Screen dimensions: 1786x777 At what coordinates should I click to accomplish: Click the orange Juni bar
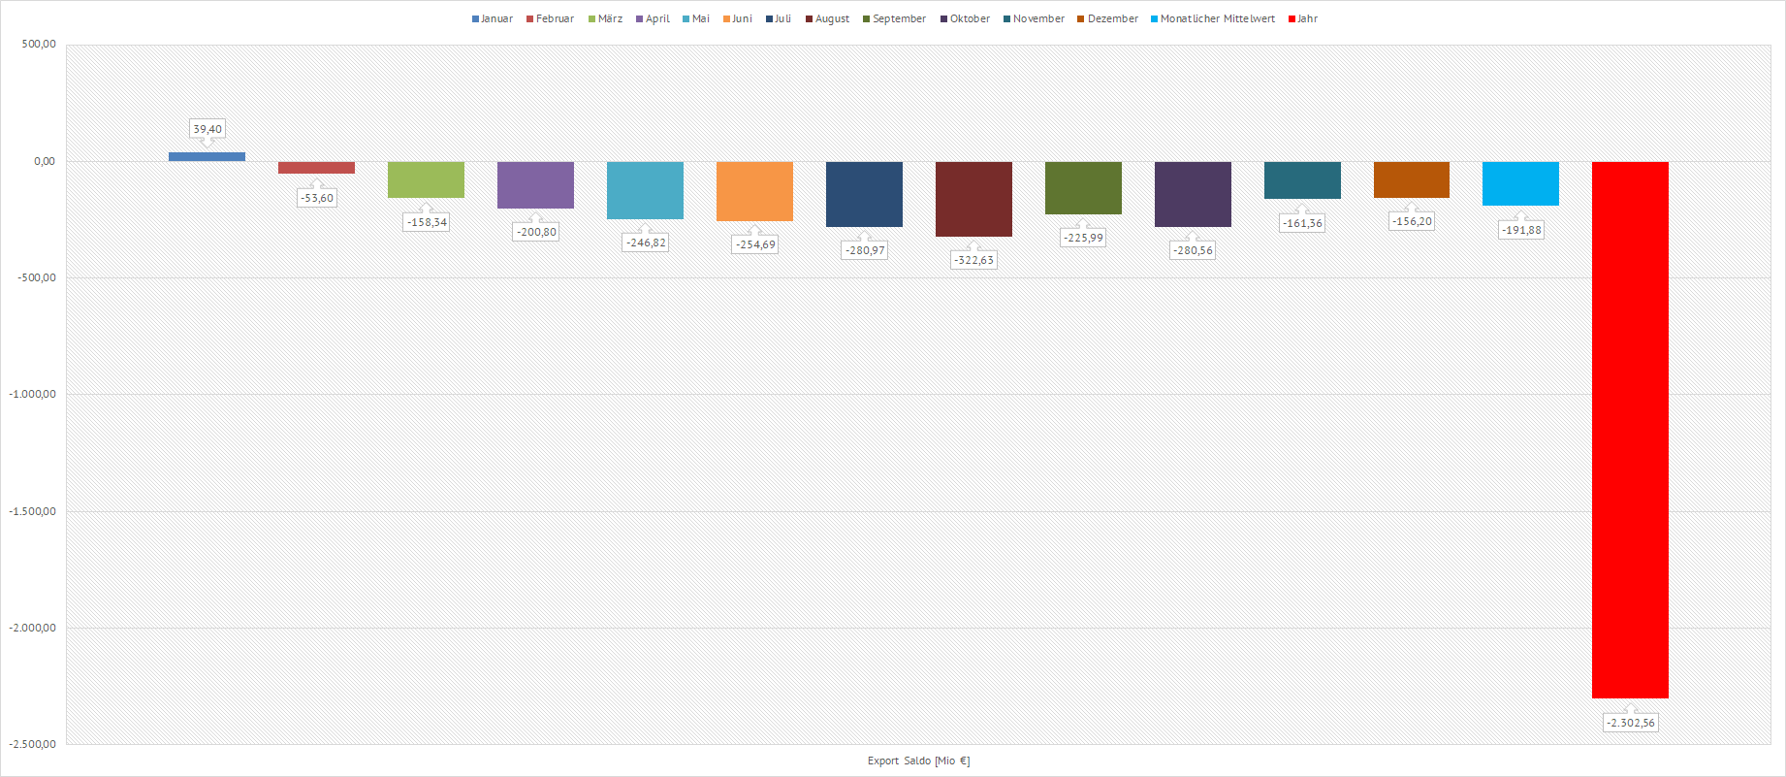[754, 191]
